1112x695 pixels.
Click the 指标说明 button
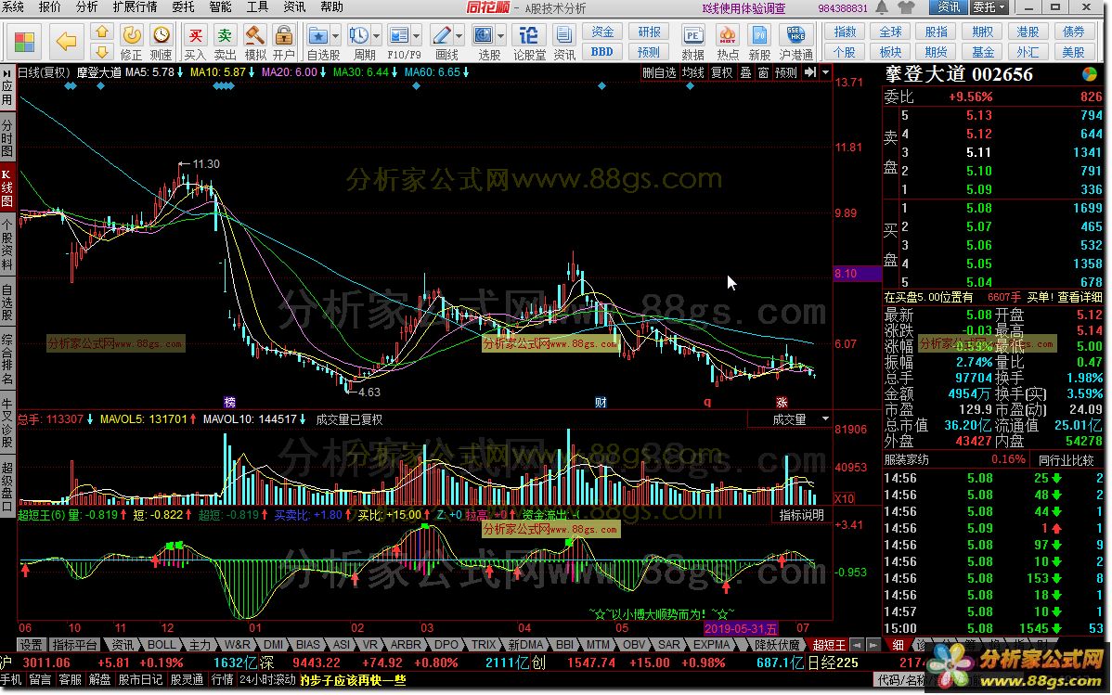[x=802, y=516]
